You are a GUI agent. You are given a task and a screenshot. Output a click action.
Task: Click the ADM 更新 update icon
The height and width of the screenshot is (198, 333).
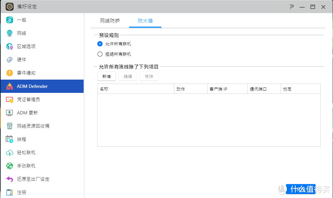tap(10, 113)
